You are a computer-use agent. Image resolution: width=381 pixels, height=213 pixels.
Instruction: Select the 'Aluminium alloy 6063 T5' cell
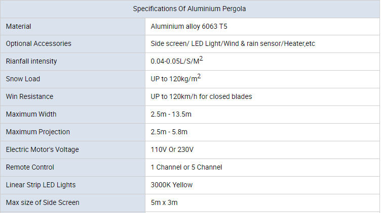[x=193, y=26]
